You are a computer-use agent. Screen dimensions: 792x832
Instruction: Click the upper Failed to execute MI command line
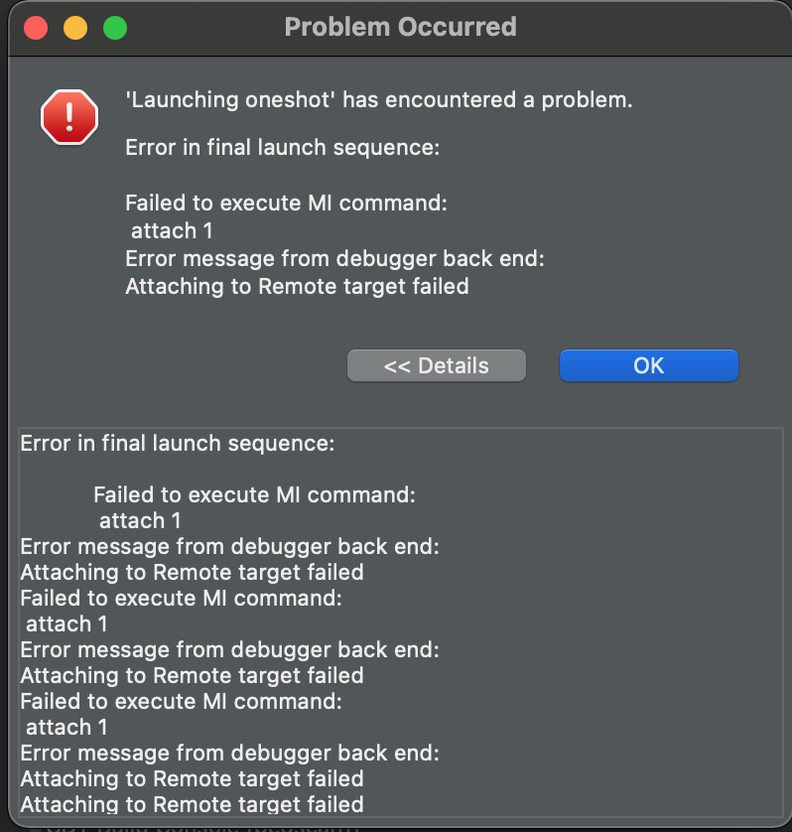287,203
